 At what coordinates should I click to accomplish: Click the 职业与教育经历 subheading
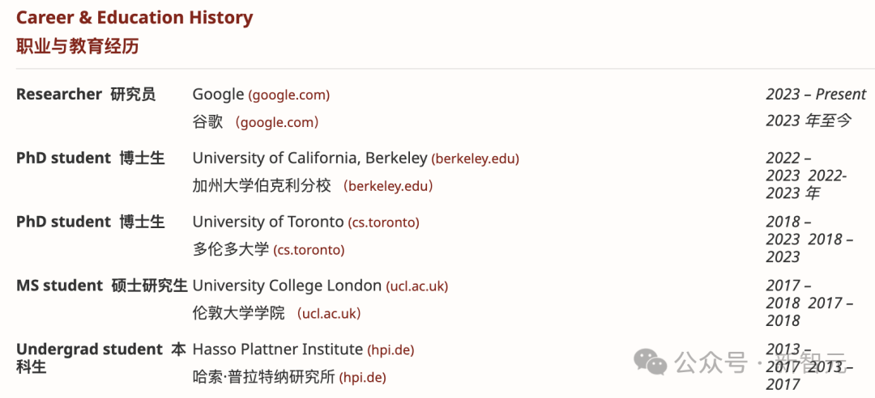[x=78, y=46]
